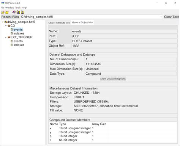Screen dimensions: 180x146
Task: Click Show Data with Options button
Action: point(113,79)
